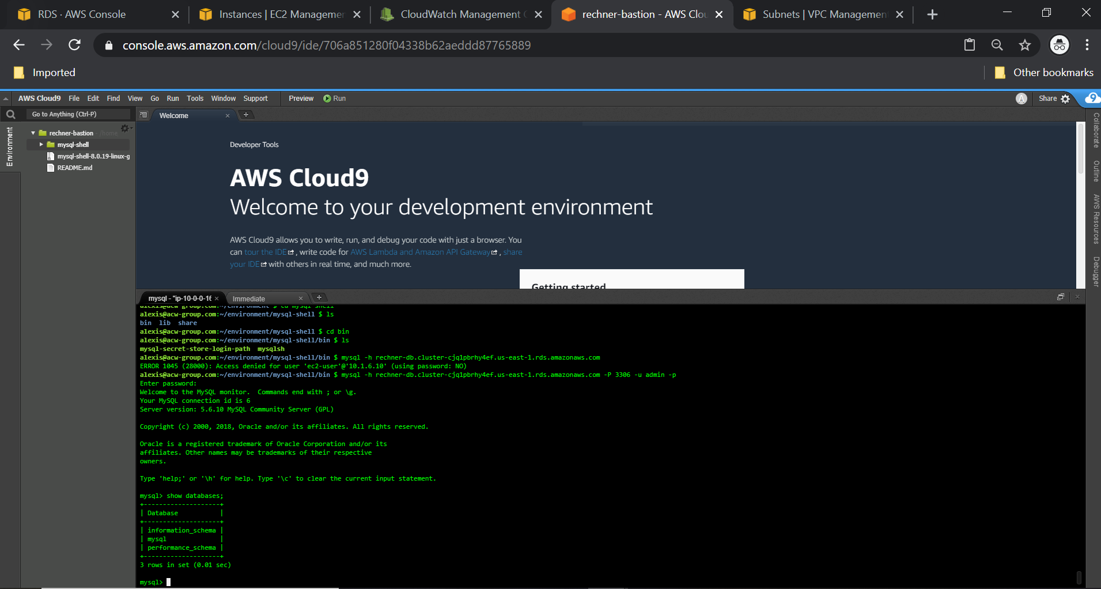
Task: Open Chrome three-dot menu
Action: pos(1087,45)
